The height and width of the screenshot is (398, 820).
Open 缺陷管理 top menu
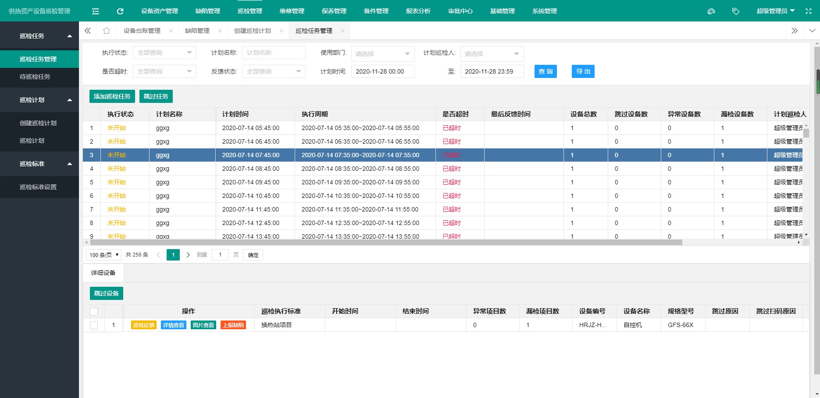pos(208,11)
